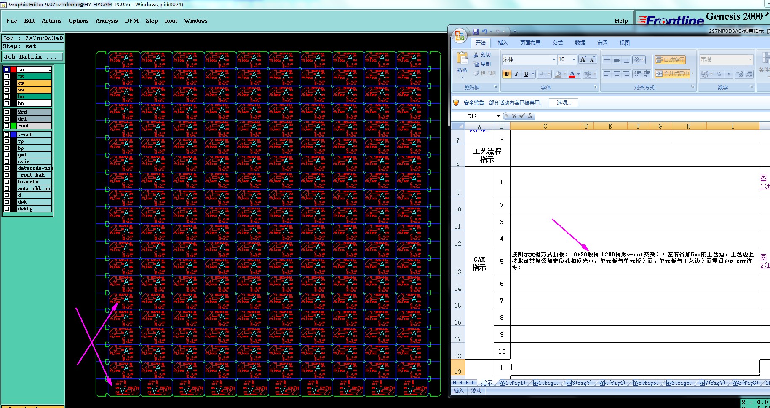Apply fill color using the paint bucket icon
770x408 pixels.
pos(558,74)
